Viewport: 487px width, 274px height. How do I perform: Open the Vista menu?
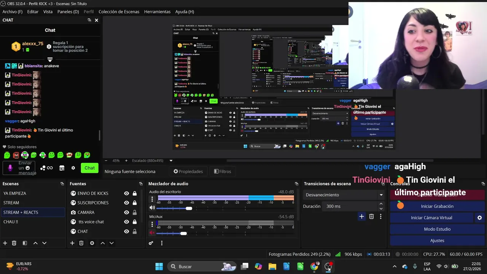[48, 12]
